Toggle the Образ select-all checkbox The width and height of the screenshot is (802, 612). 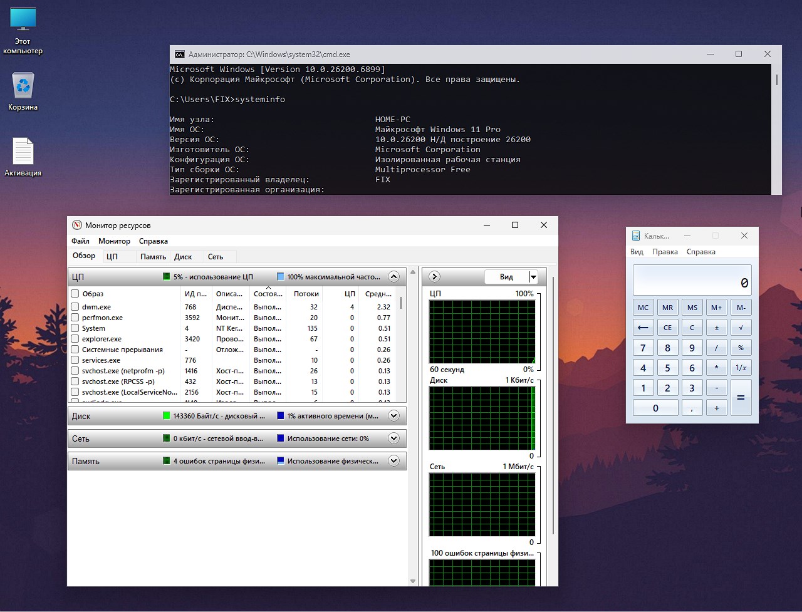pyautogui.click(x=75, y=294)
